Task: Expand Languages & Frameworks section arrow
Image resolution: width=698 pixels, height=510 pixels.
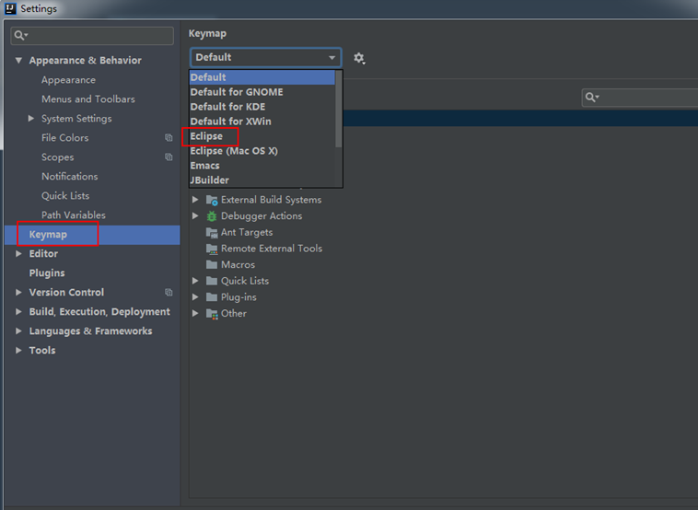Action: click(18, 331)
